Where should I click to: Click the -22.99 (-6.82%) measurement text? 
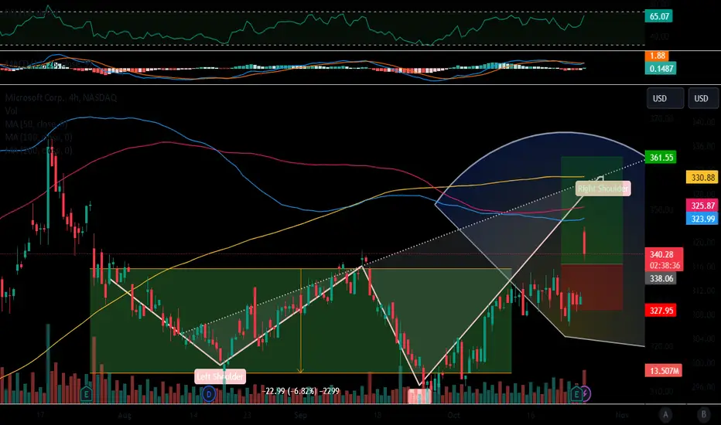[x=302, y=391]
